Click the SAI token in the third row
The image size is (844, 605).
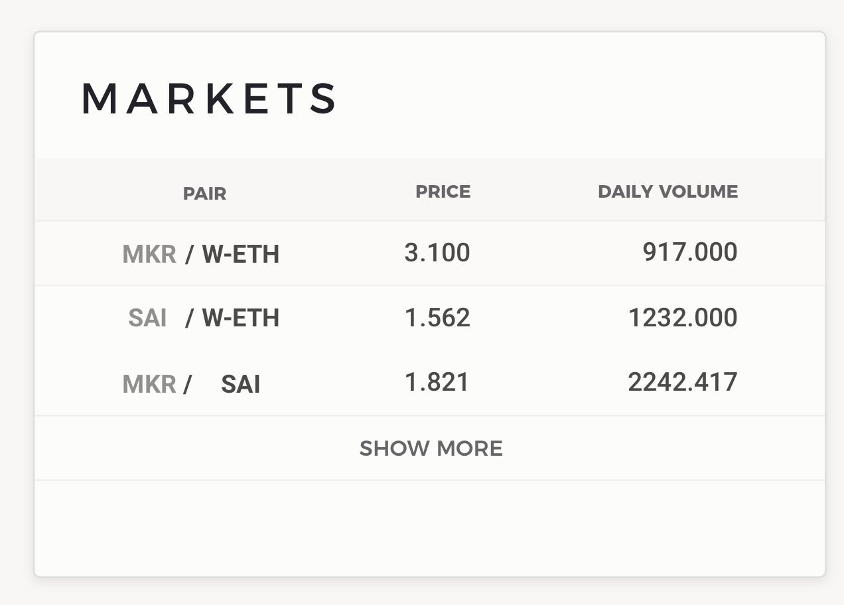240,384
